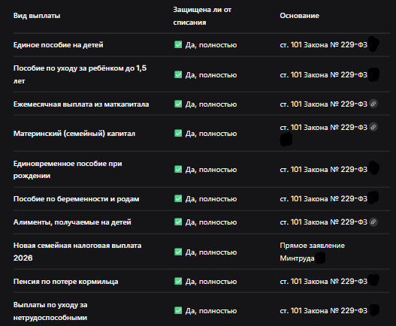The height and width of the screenshot is (326, 396).
Task: Open link icon in Ежемесячная выплата из маткапитала row
Action: click(373, 104)
